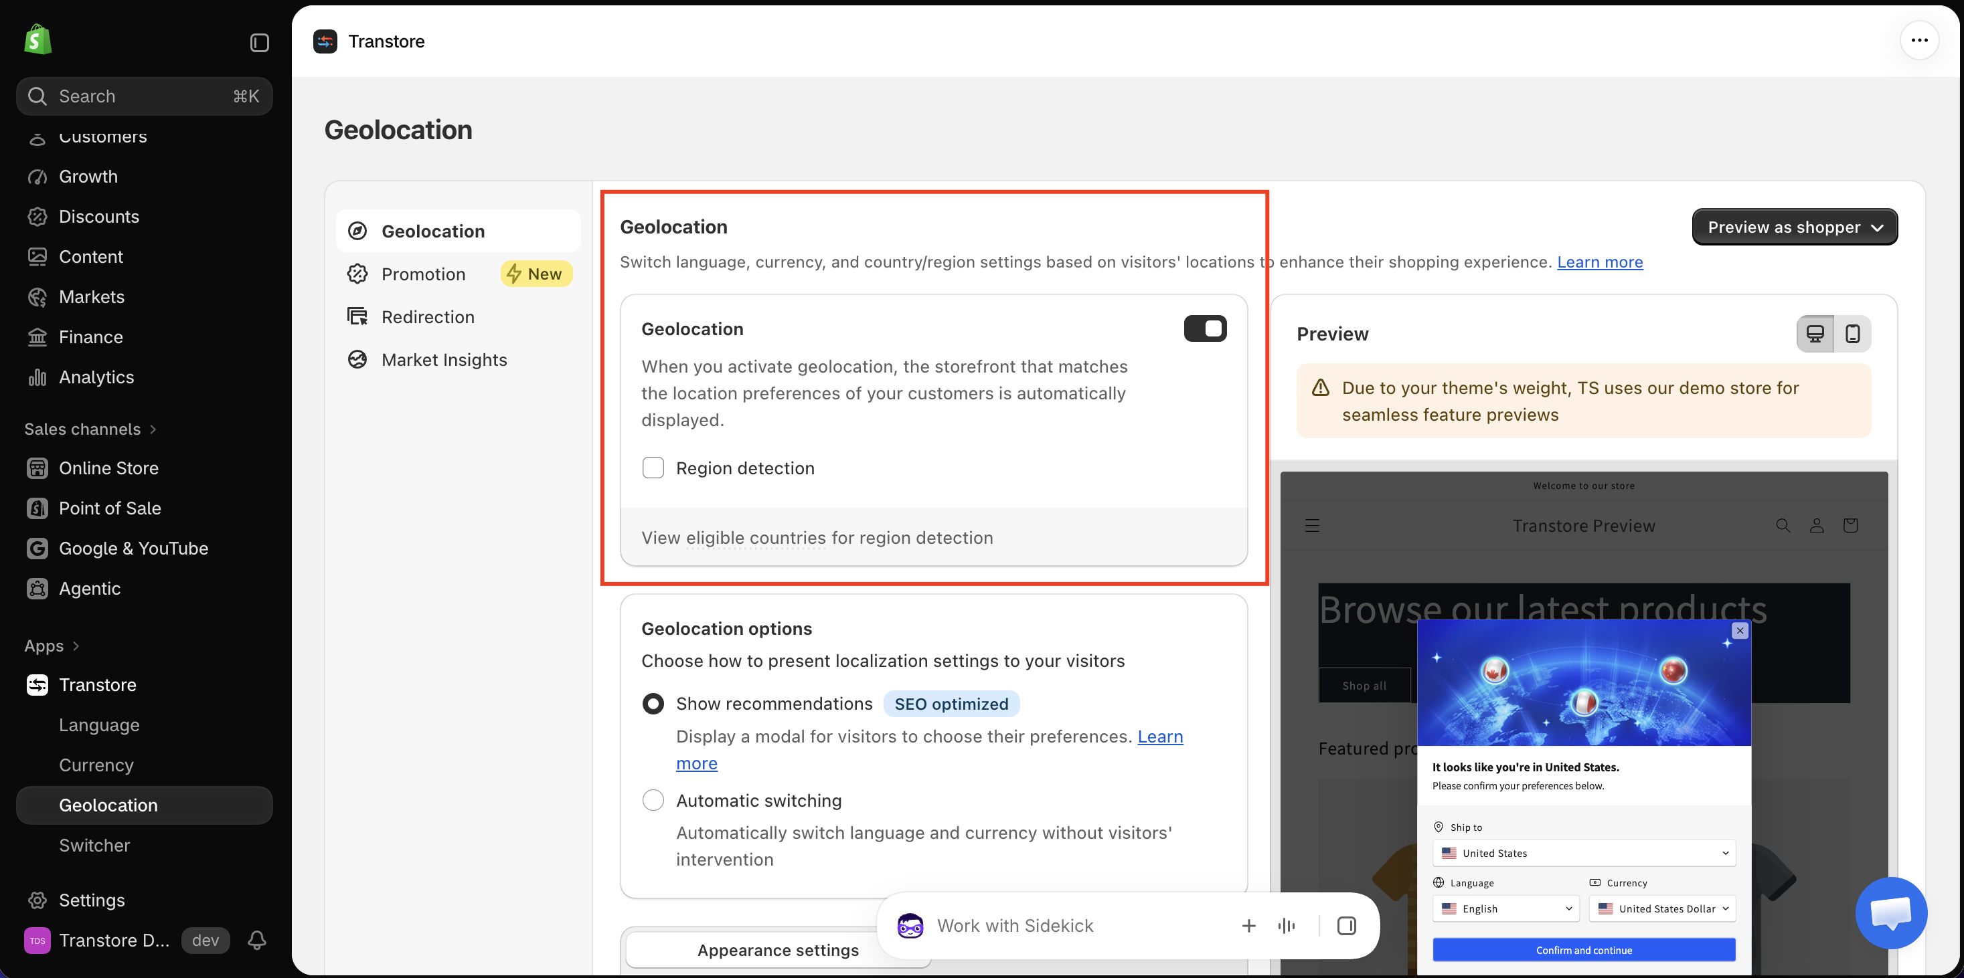Viewport: 1964px width, 978px height.
Task: Open Settings in sidebar
Action: point(144,900)
